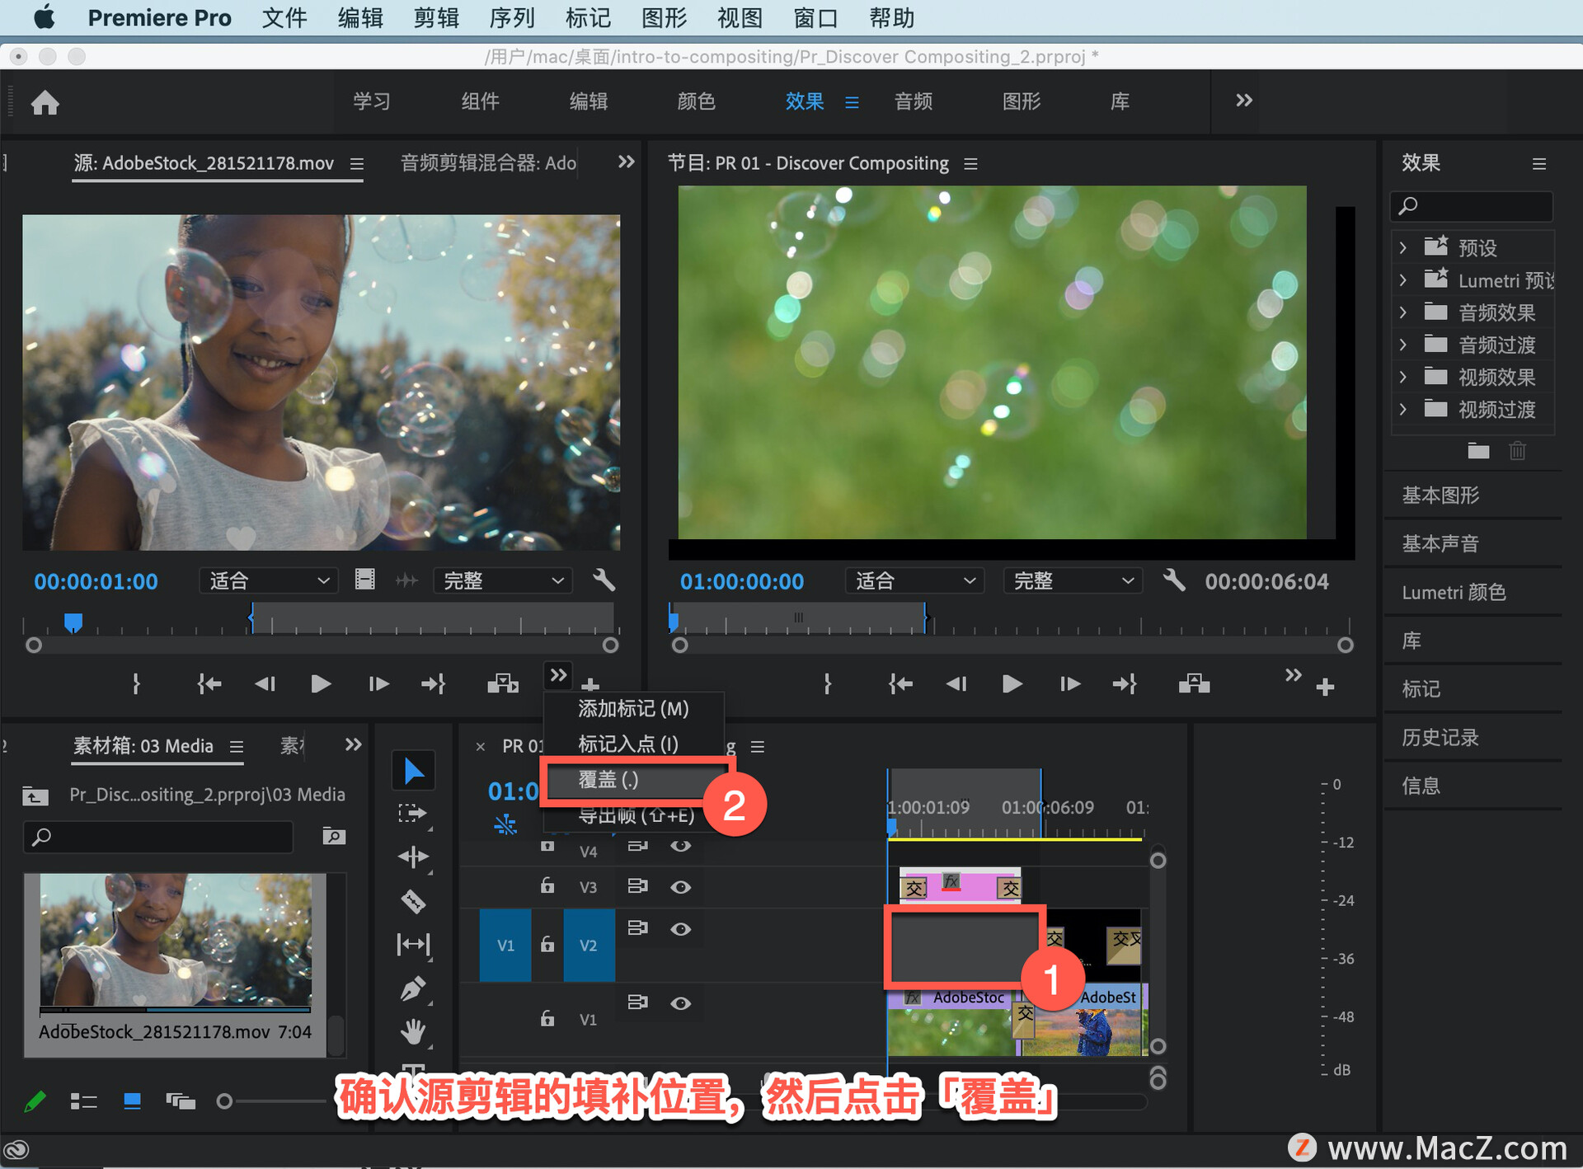
Task: Select the Razor tool
Action: tap(413, 901)
